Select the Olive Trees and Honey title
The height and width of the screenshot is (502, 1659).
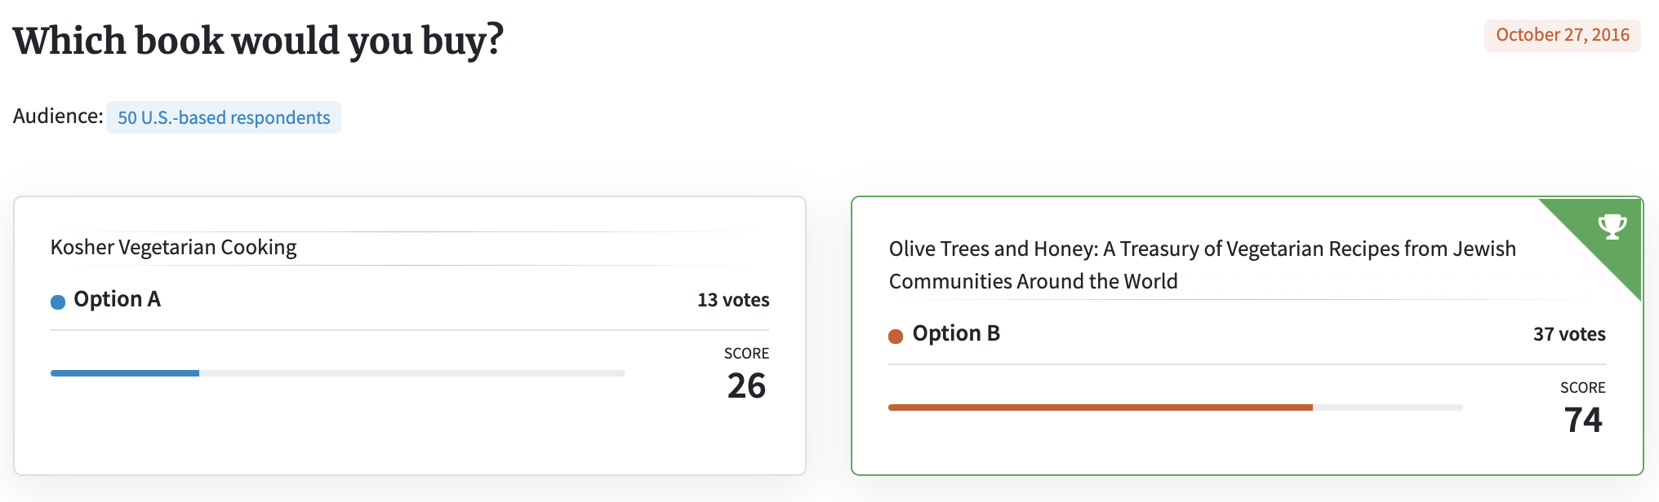point(1202,265)
